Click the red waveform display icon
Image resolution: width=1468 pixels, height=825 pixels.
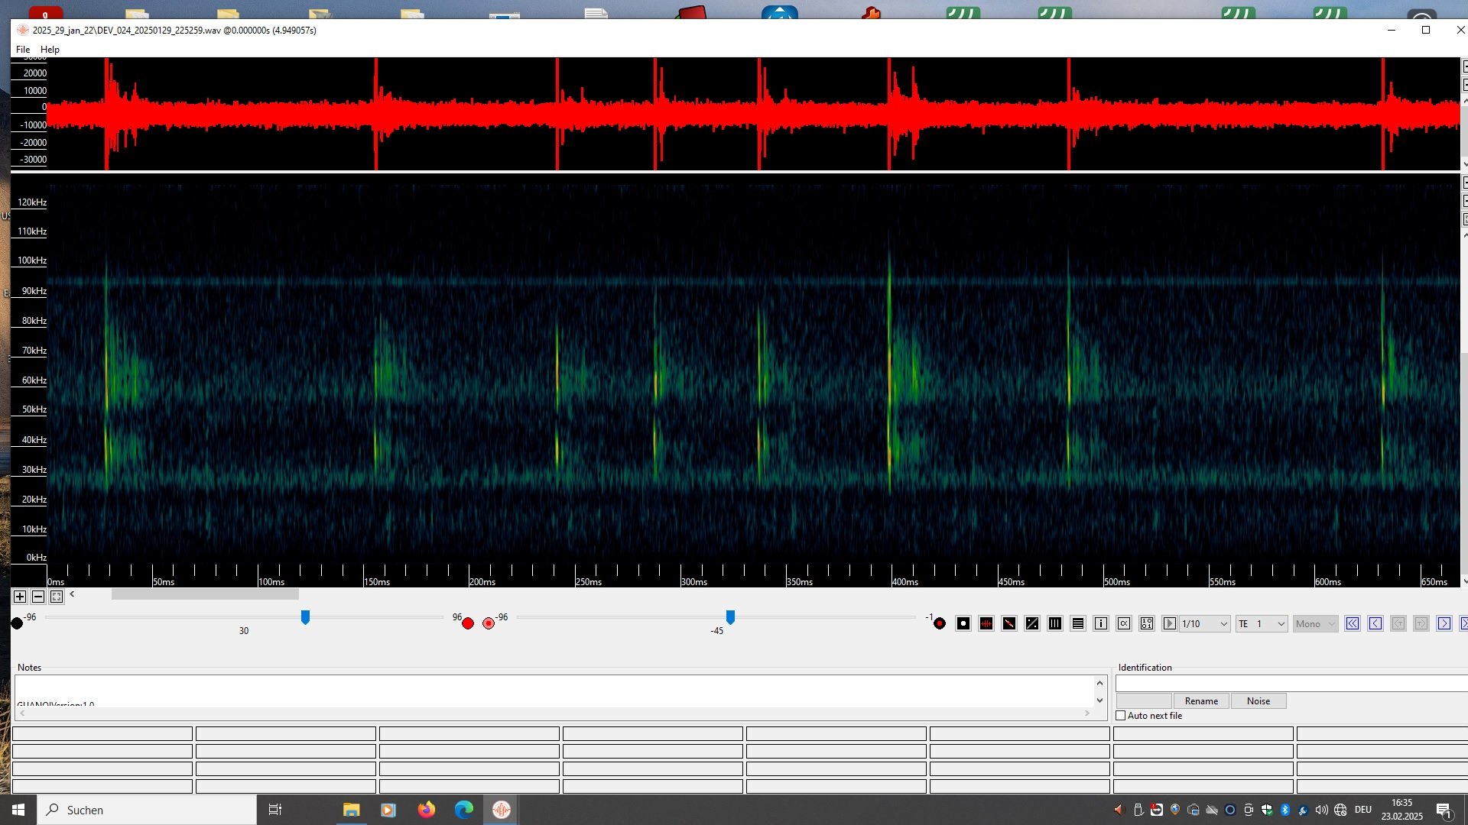986,623
